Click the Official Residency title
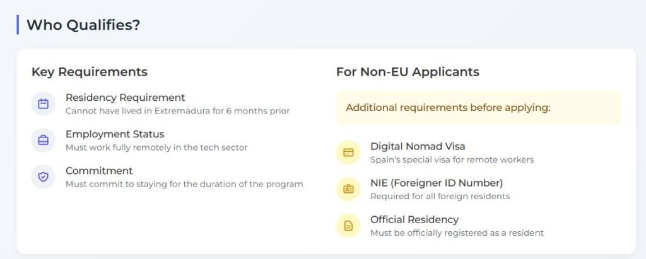 [x=414, y=219]
